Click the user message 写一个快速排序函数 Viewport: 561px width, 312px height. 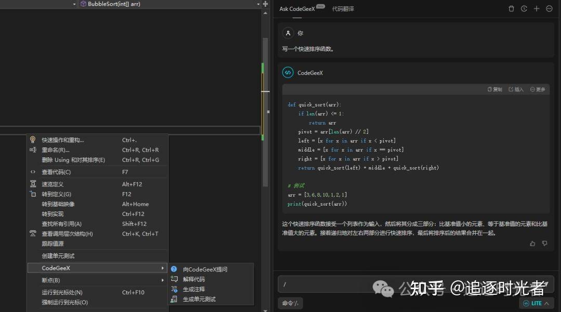click(309, 49)
